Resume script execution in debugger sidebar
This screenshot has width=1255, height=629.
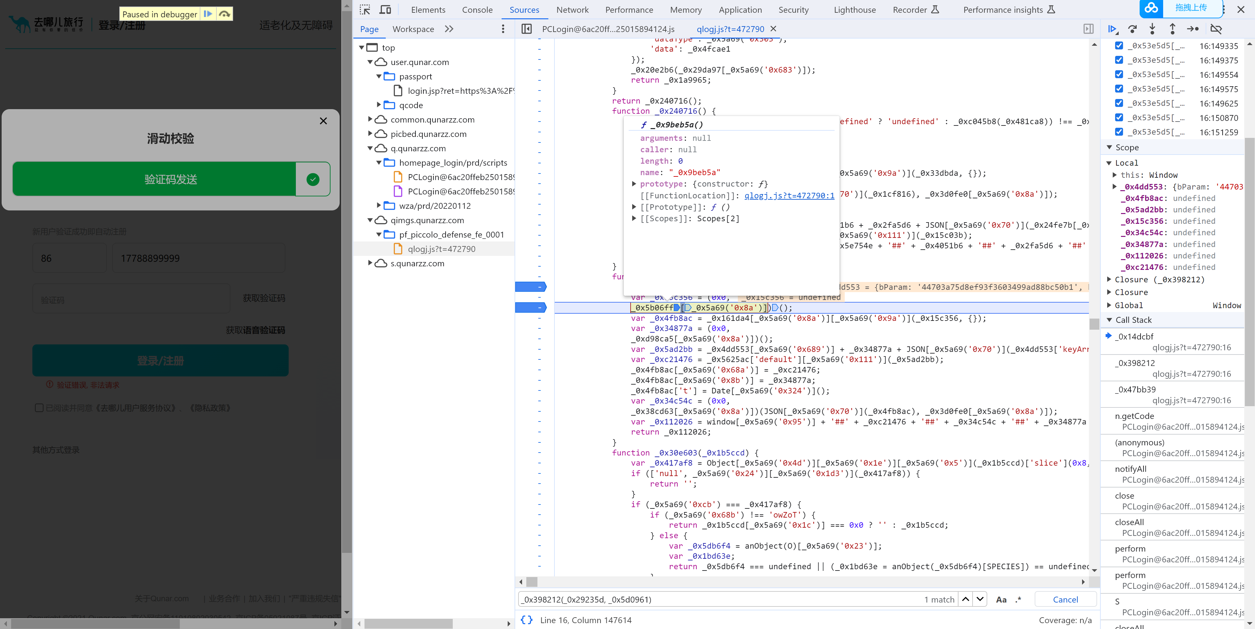(x=1112, y=29)
